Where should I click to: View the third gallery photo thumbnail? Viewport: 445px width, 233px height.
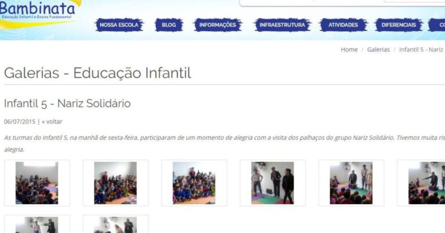194,183
